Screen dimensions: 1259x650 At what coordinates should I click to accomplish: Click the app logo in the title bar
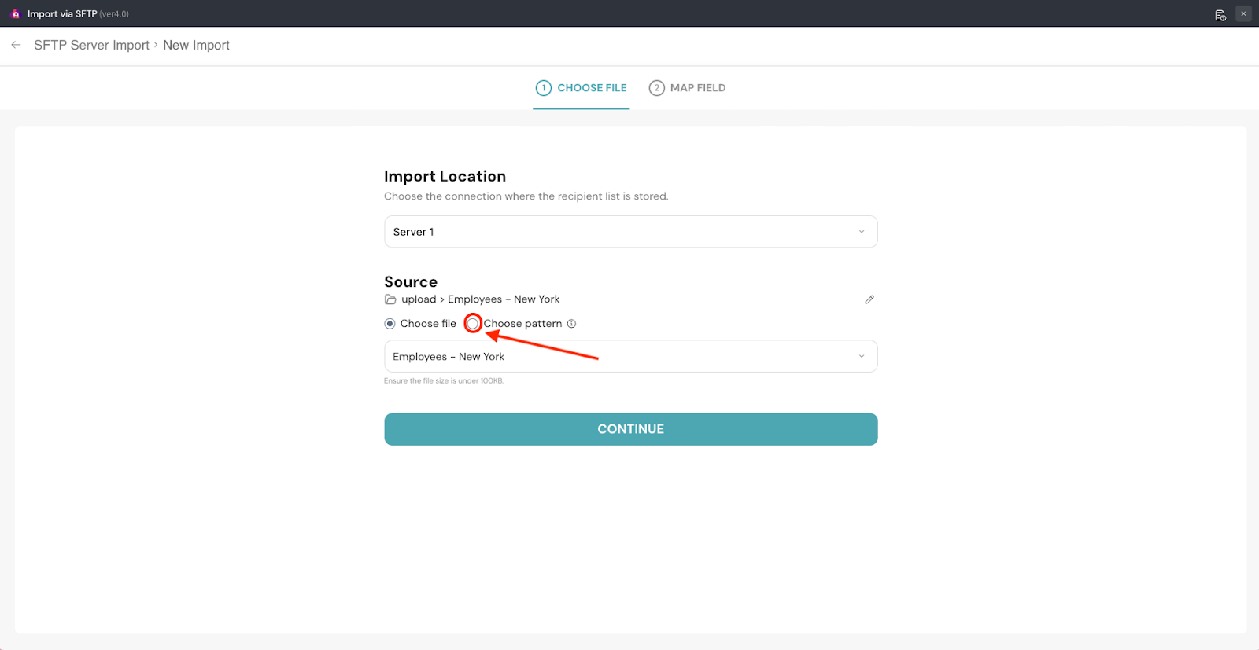(15, 14)
